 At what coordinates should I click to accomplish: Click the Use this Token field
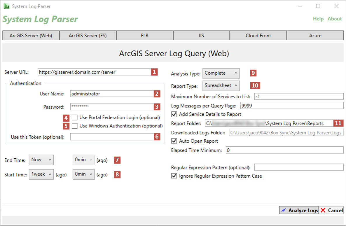[115, 137]
